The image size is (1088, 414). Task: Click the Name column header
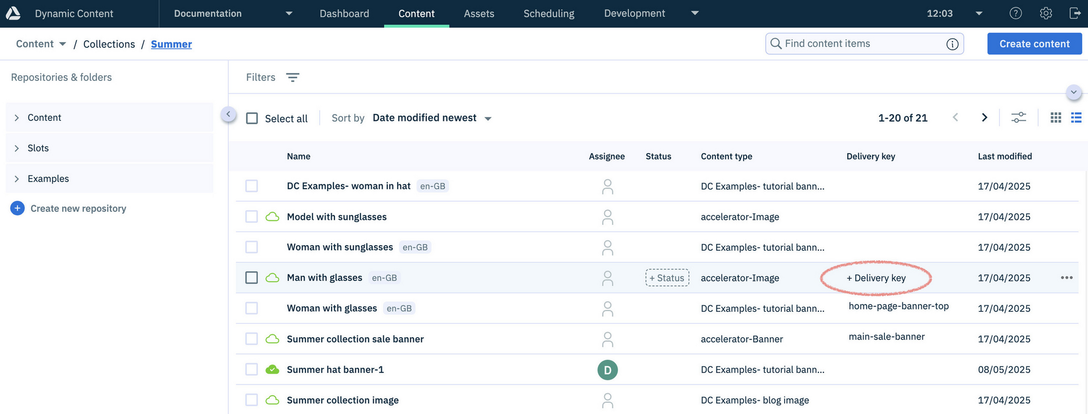click(x=299, y=156)
